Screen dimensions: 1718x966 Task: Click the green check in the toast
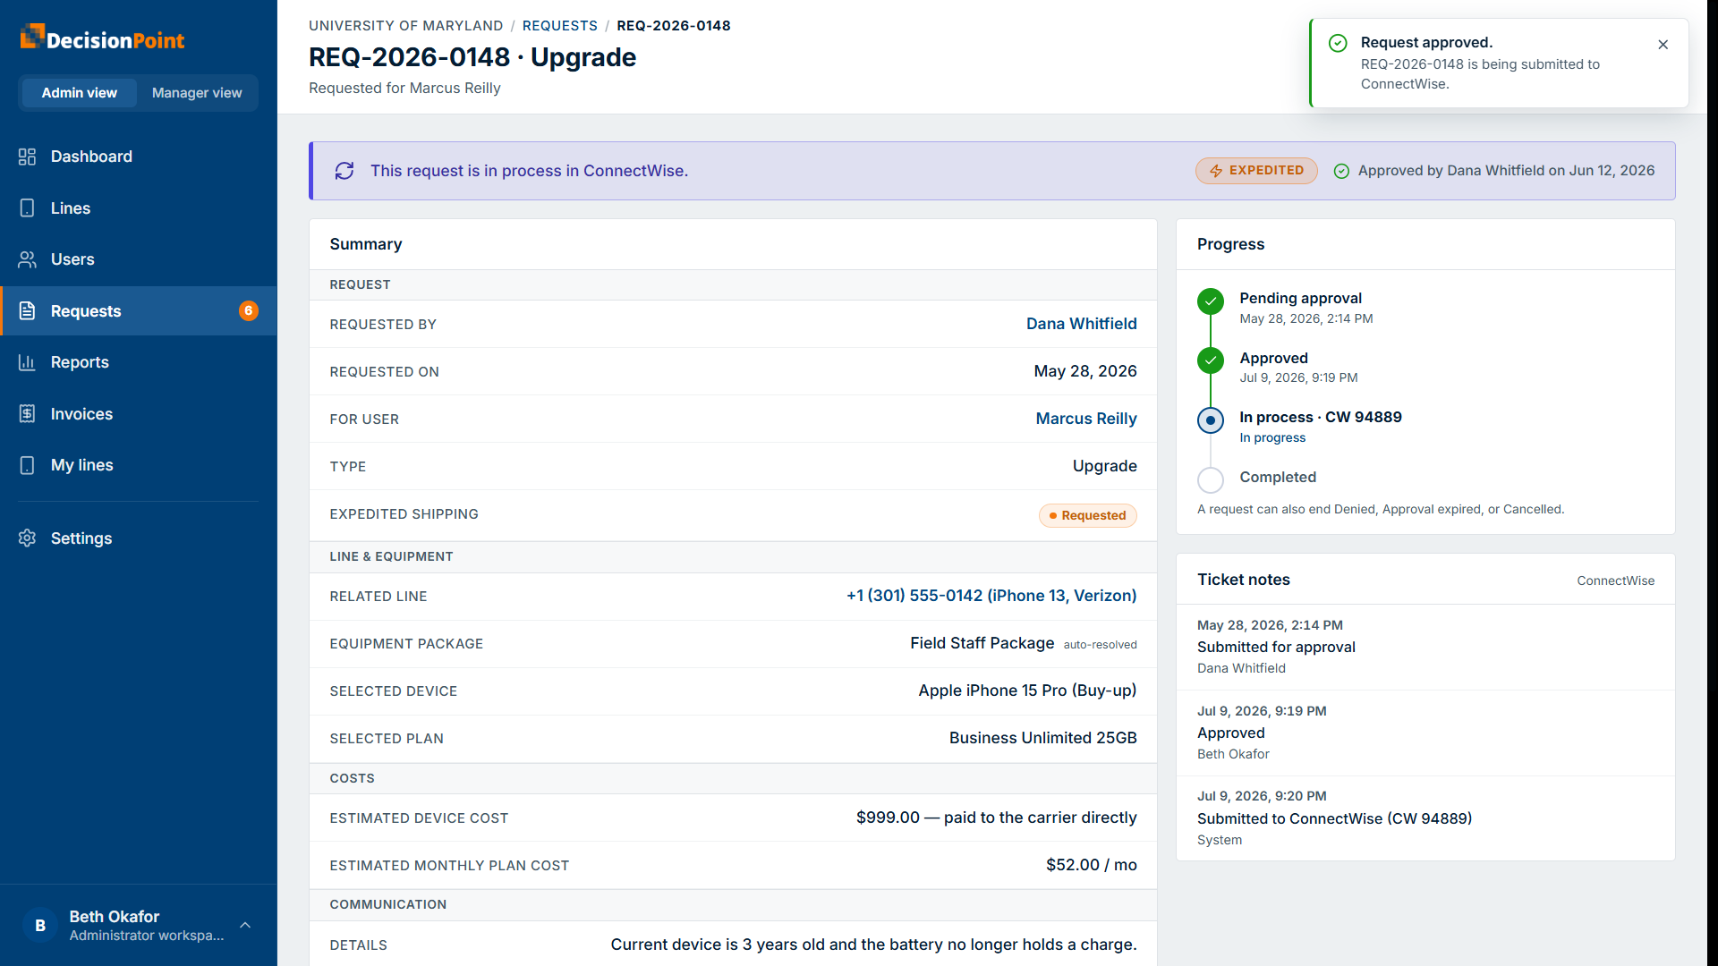click(1338, 43)
